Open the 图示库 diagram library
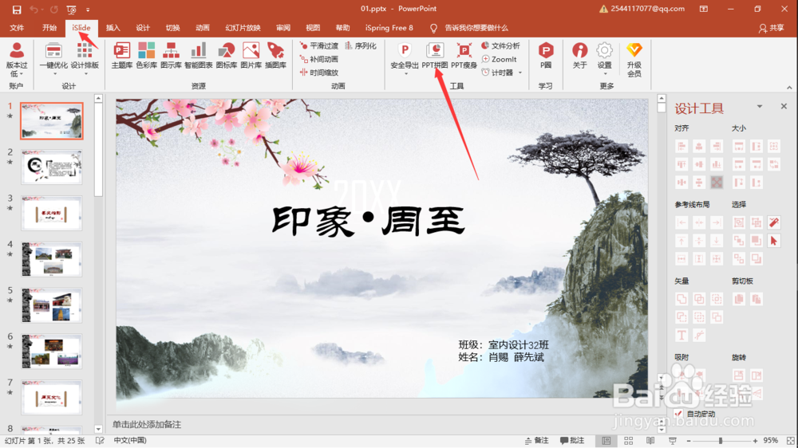The image size is (798, 448). (x=171, y=55)
